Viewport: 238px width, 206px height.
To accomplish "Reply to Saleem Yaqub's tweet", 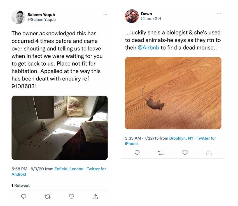I will tap(24, 196).
